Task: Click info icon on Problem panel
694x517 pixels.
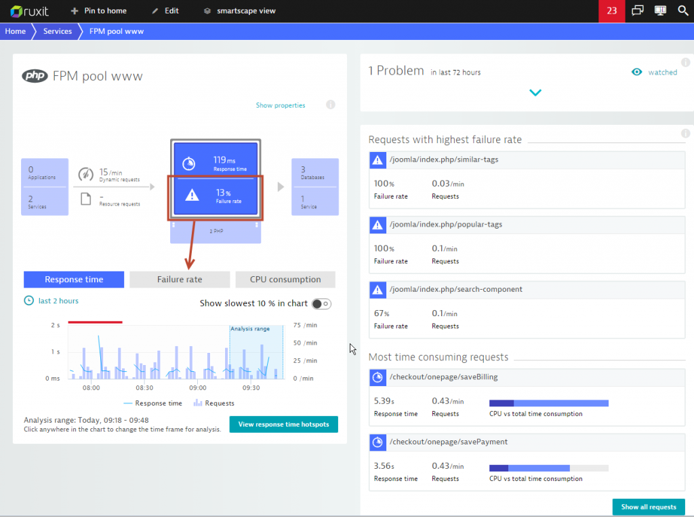Action: (686, 62)
